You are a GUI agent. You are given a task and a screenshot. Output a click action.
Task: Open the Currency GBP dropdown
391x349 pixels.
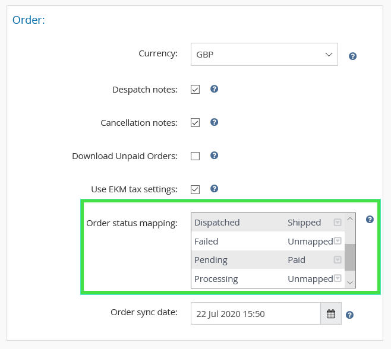click(x=264, y=55)
